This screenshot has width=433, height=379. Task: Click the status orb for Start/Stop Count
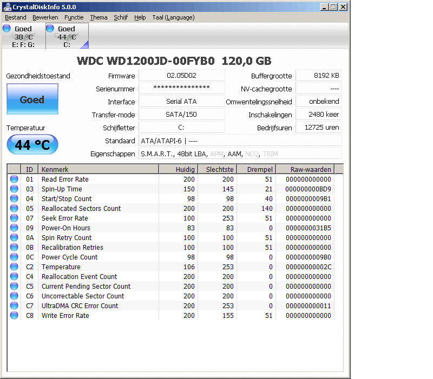(14, 198)
